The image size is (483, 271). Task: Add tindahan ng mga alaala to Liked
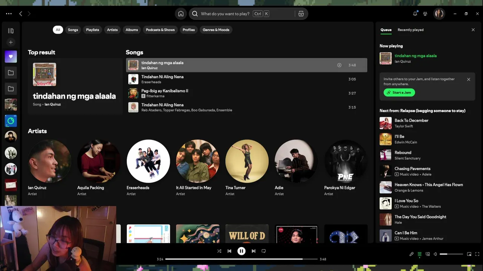click(x=339, y=65)
